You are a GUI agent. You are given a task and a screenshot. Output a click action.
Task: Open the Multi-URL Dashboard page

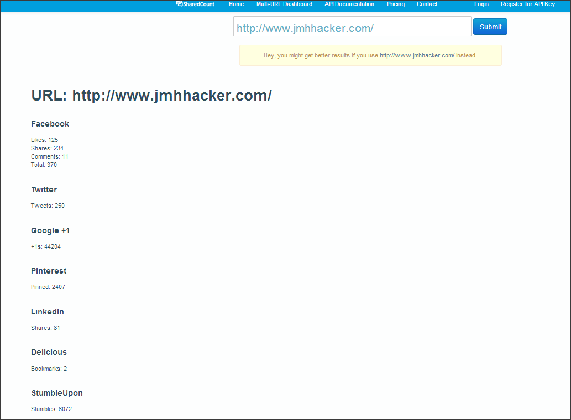pos(284,4)
